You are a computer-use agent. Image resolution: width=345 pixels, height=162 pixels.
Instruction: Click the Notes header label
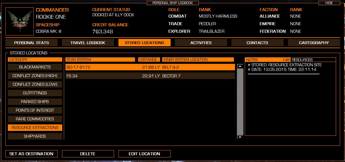pos(252,60)
